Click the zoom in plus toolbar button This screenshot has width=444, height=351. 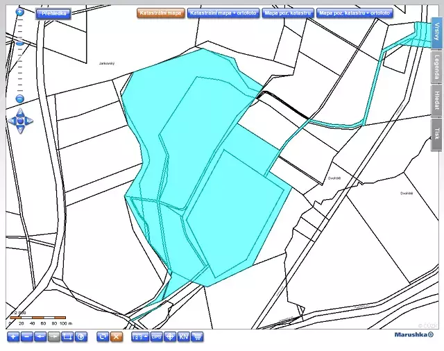(12, 336)
